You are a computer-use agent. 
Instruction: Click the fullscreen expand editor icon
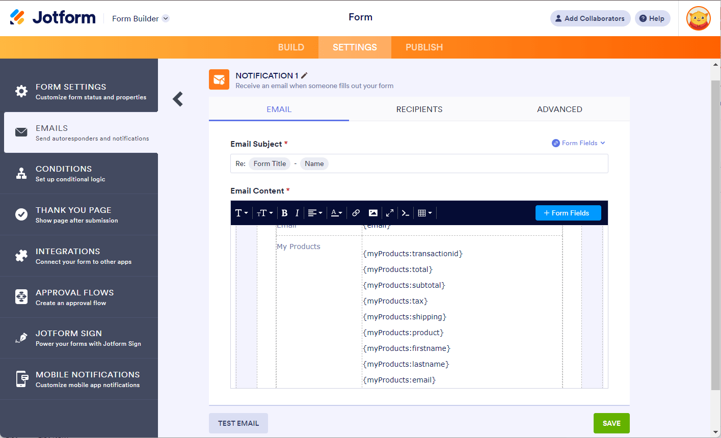click(x=389, y=213)
